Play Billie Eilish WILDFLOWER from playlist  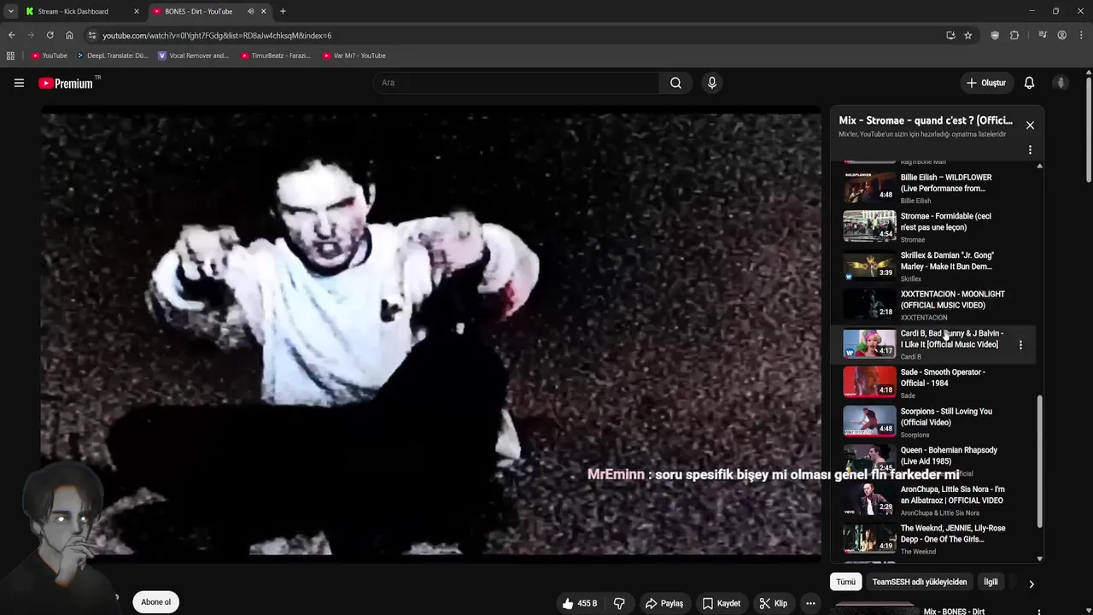[932, 187]
